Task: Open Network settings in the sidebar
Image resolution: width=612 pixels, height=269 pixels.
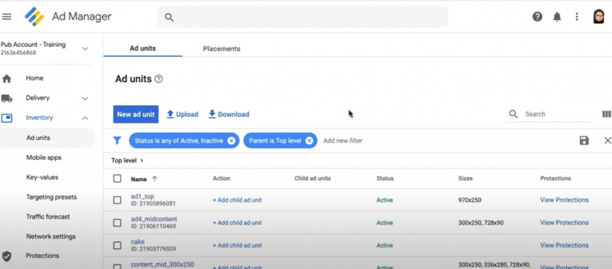Action: pyautogui.click(x=51, y=237)
